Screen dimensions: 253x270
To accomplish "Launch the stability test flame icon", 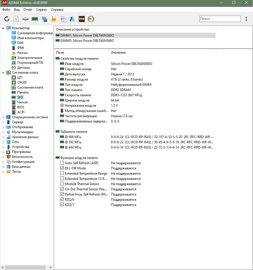I will point(54,19).
